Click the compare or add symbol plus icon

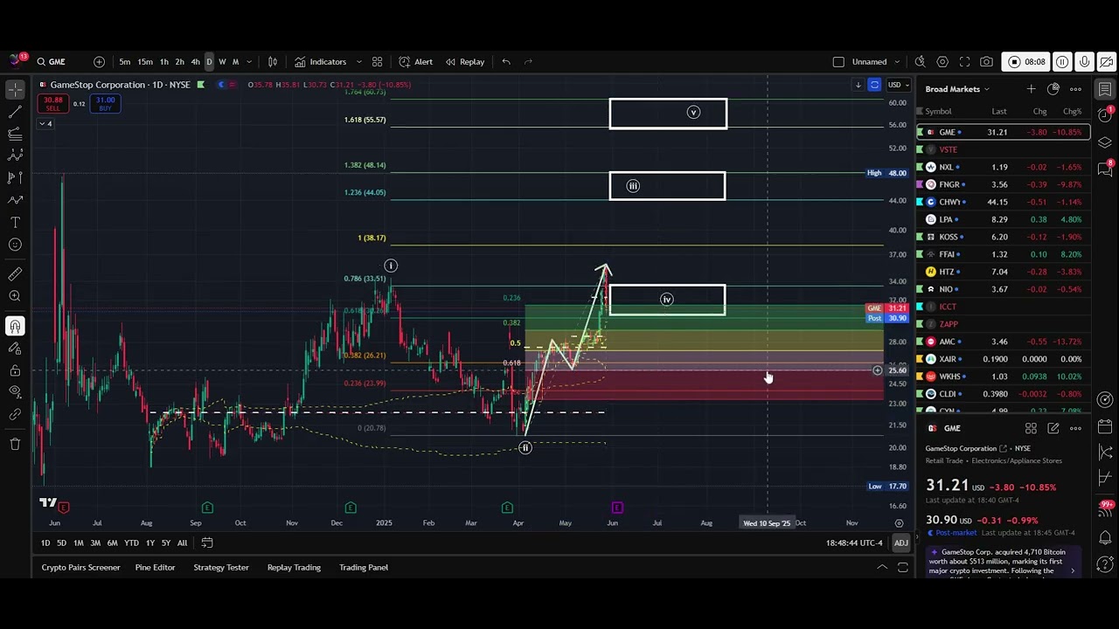click(99, 62)
